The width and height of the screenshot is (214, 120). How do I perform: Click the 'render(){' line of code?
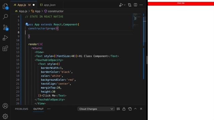[35, 44]
